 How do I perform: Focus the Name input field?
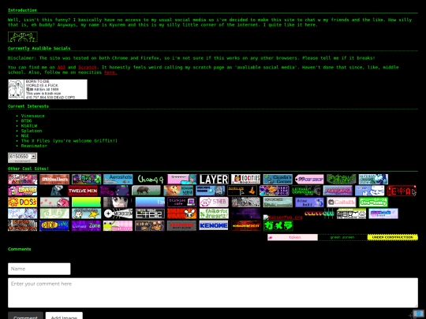point(39,269)
